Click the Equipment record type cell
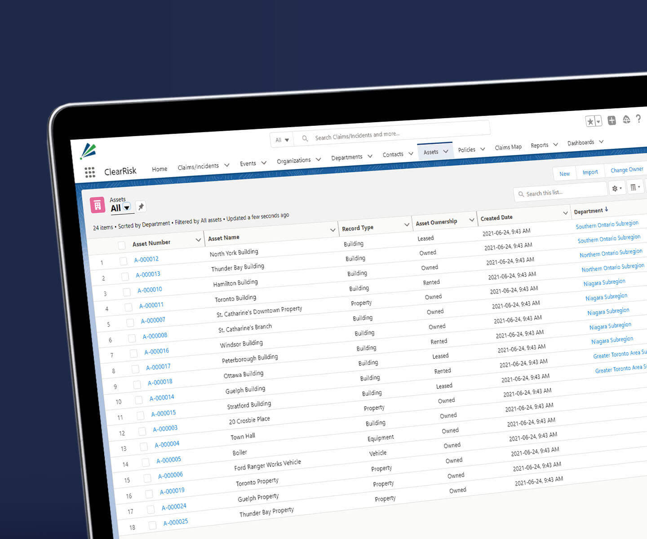 [x=381, y=438]
